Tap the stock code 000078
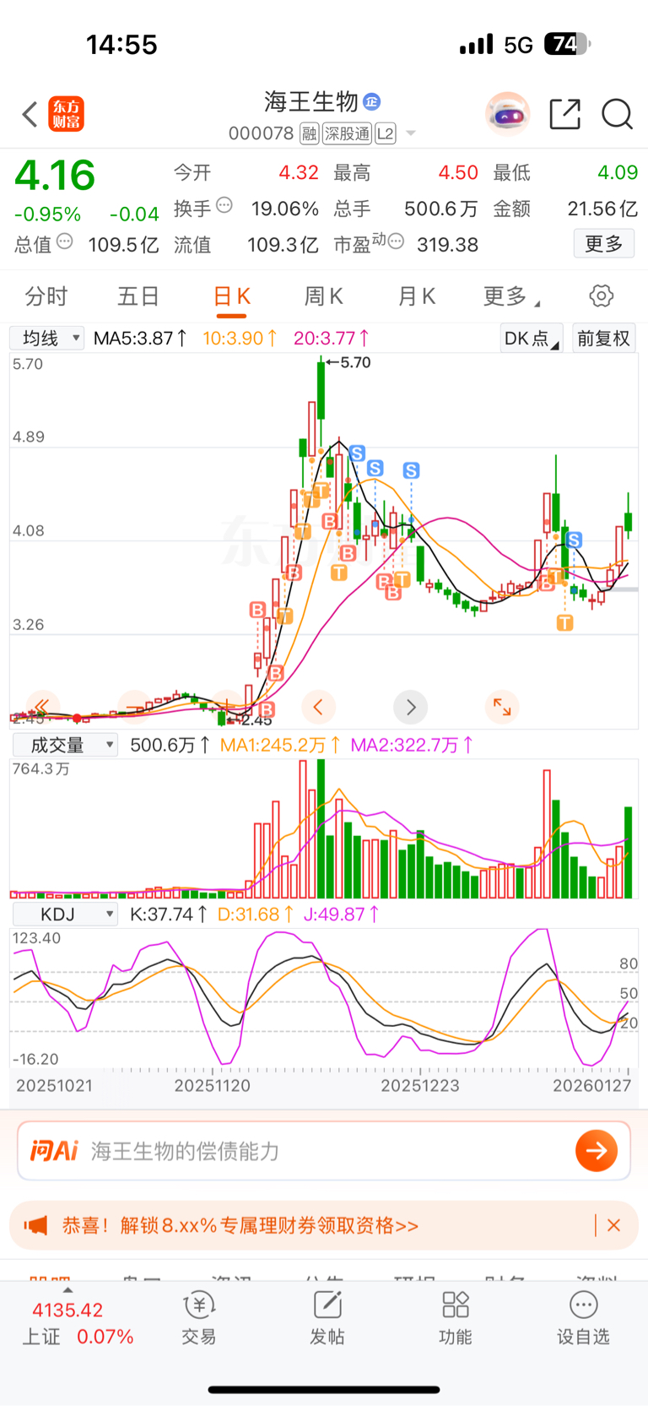 pyautogui.click(x=261, y=133)
